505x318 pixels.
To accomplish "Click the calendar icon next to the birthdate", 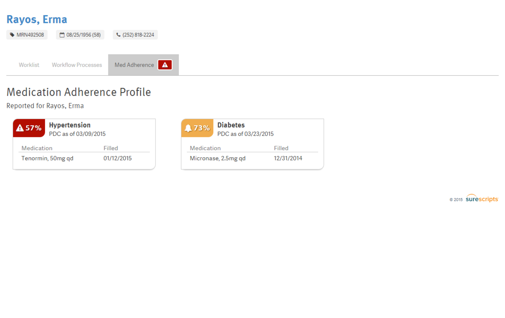I will pos(62,35).
